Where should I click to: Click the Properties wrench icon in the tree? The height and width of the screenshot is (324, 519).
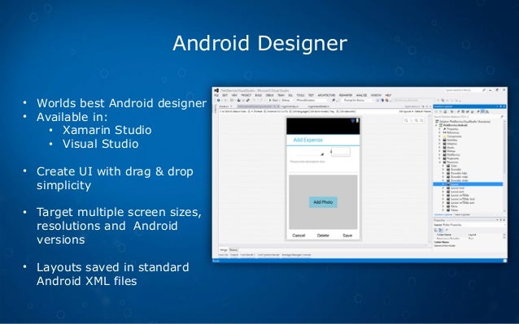444,129
